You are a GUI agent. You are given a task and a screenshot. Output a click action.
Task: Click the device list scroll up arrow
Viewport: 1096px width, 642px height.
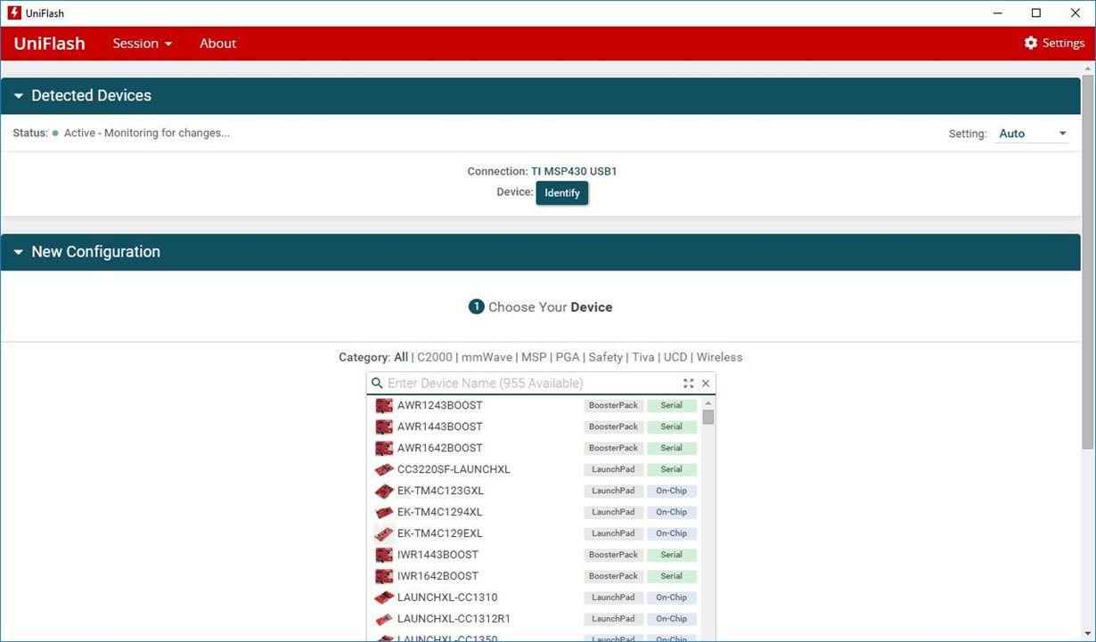708,402
